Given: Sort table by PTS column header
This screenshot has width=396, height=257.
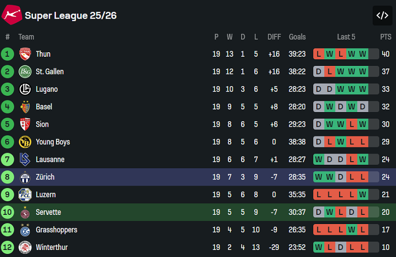Looking at the screenshot, I should [385, 36].
